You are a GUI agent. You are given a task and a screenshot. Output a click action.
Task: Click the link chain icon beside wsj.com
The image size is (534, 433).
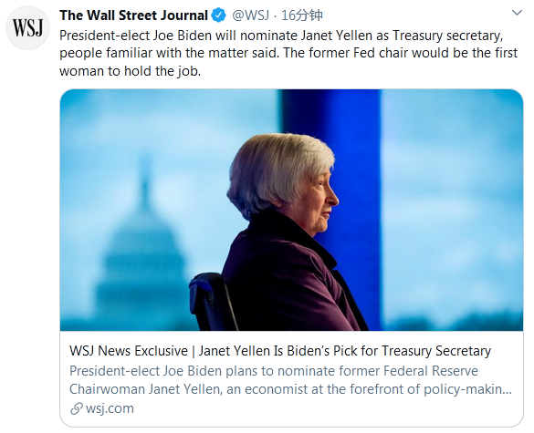(77, 408)
